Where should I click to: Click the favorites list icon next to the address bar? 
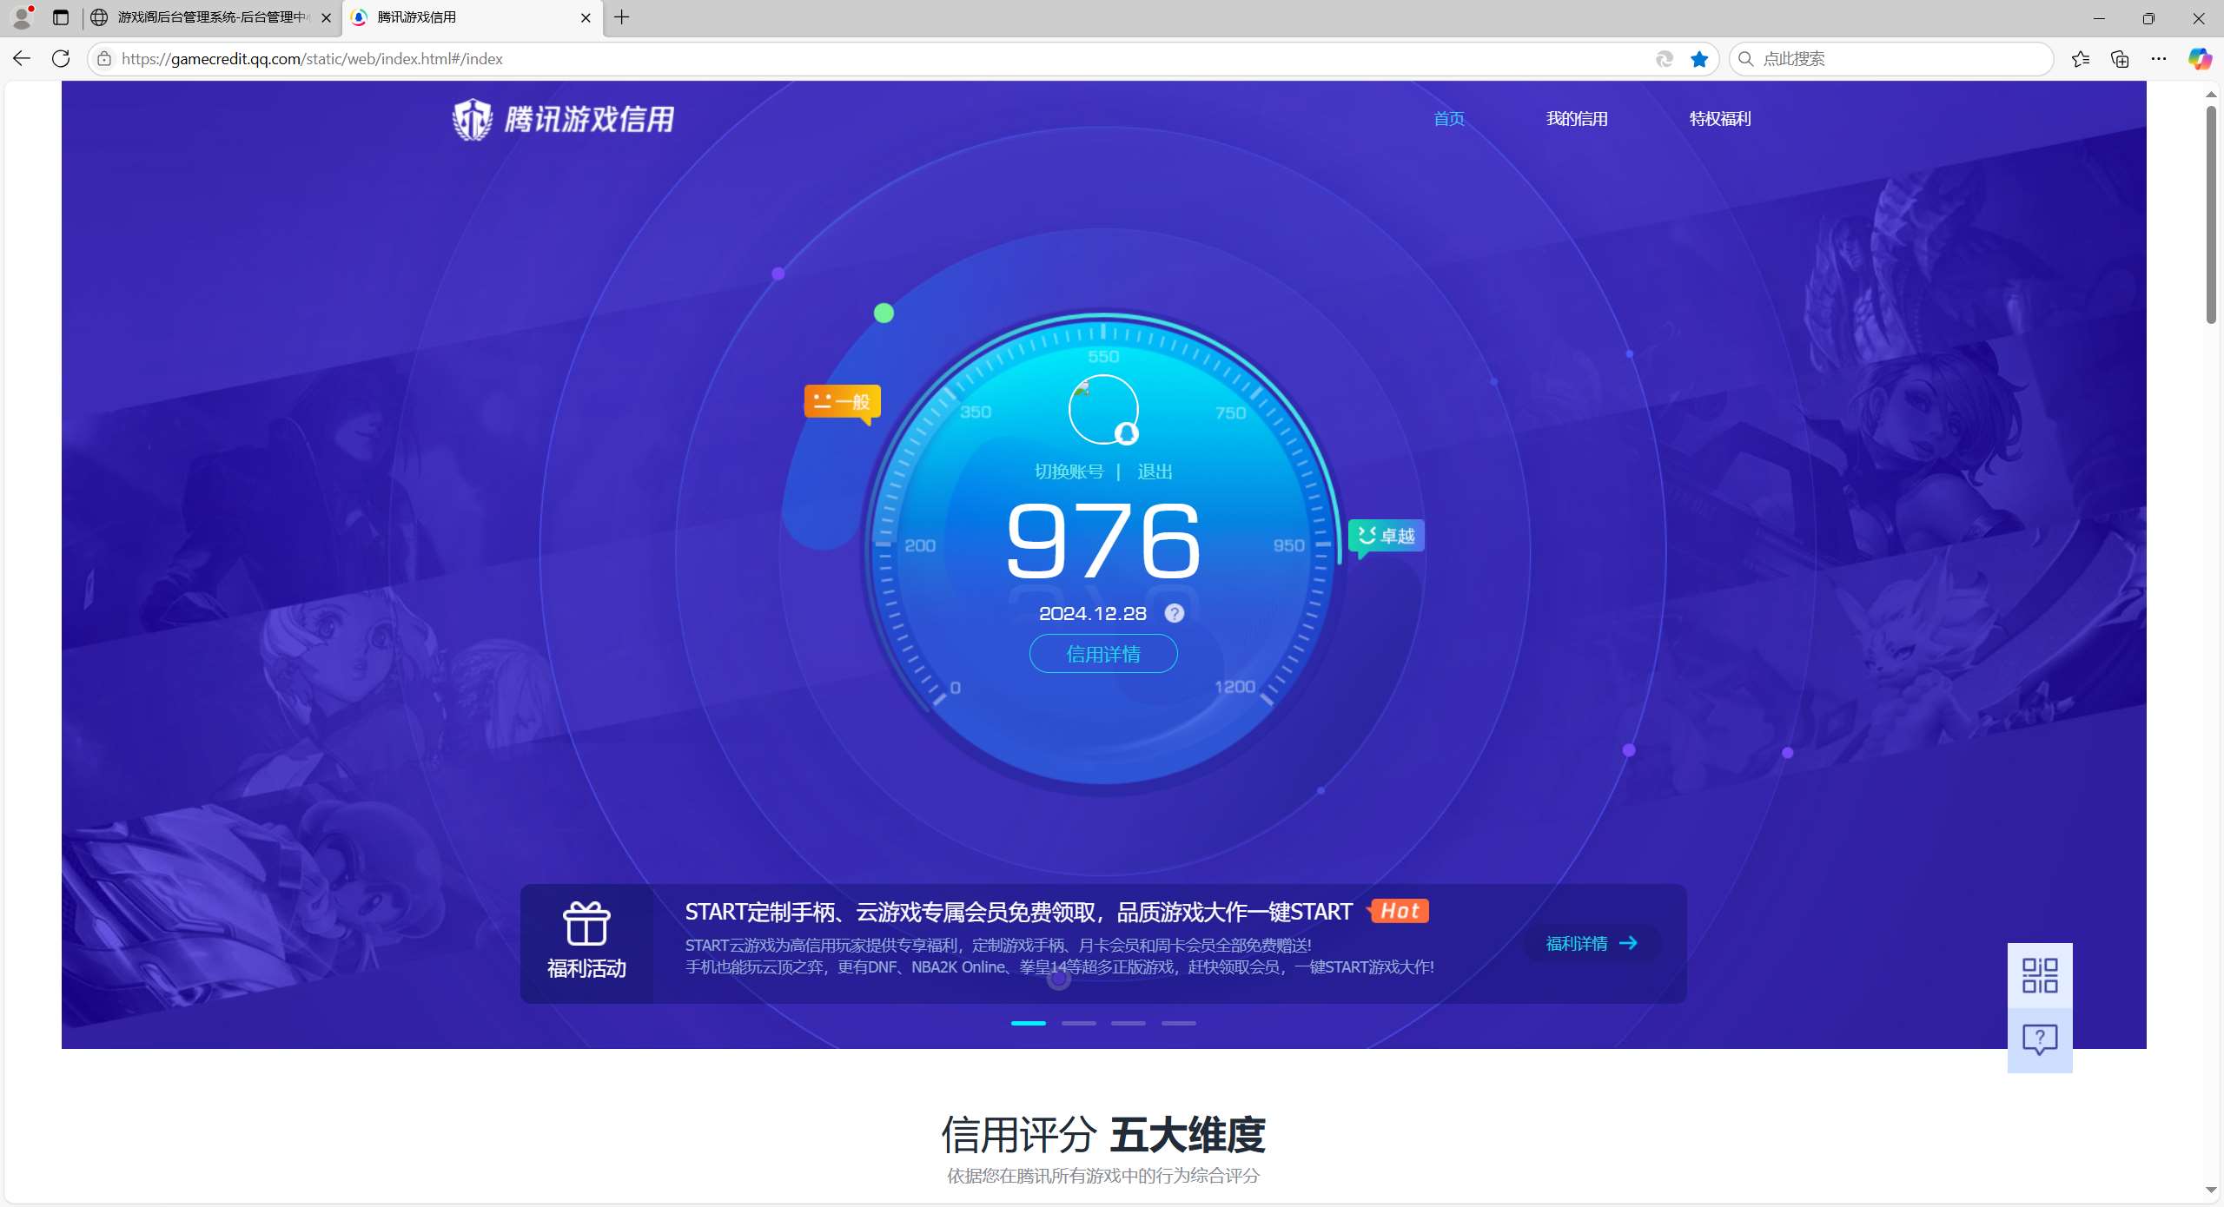click(x=2080, y=58)
